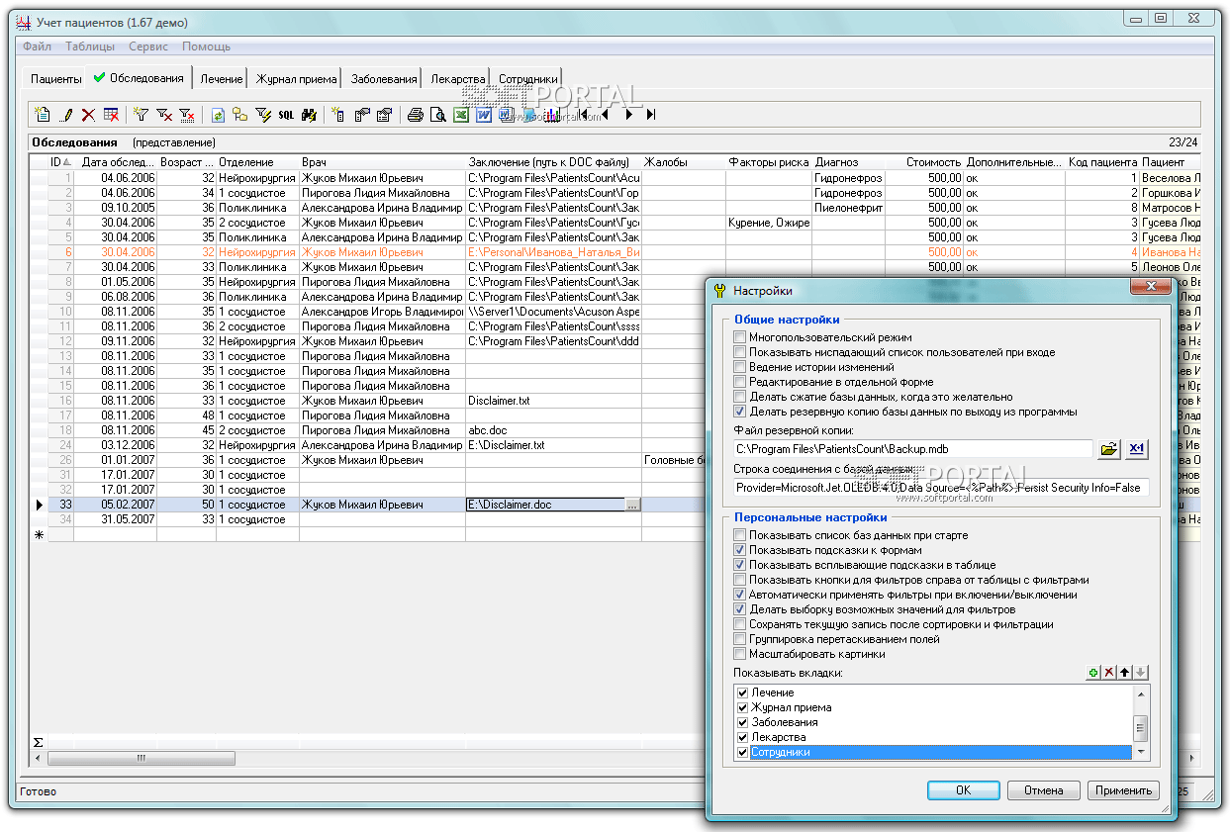The image size is (1230, 832).
Task: Click ellipsis button in E:\Disclaimer.doc cell
Action: pos(632,505)
